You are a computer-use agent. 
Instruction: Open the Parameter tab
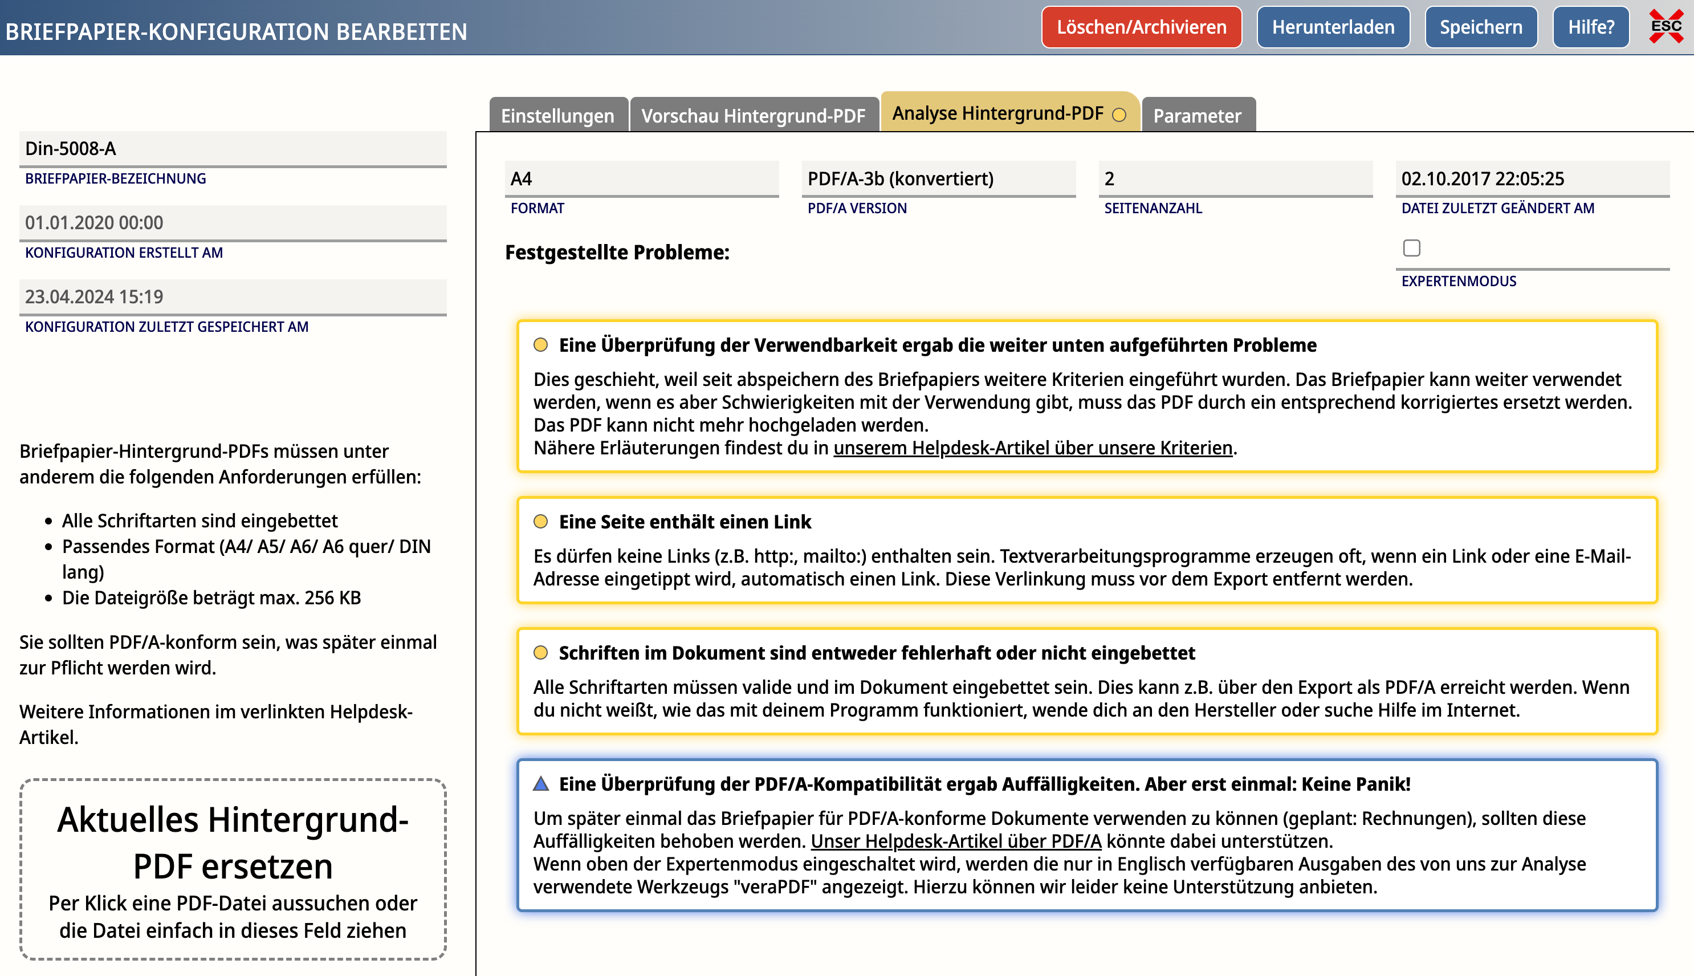(1197, 115)
